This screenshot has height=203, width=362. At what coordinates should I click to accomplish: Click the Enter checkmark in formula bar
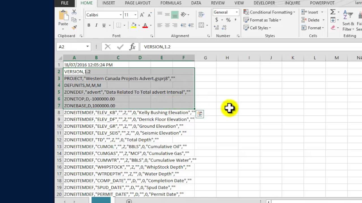click(120, 47)
